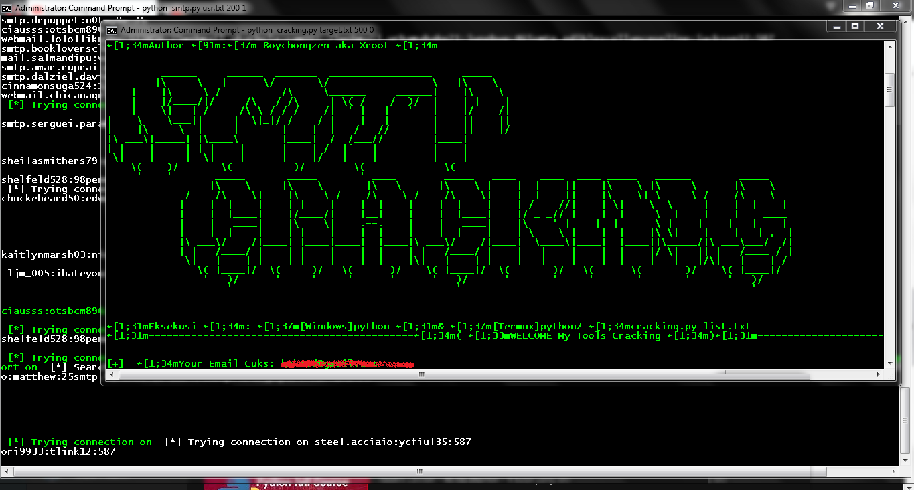Click down arrow of cracking.py vertical scrollbar
This screenshot has width=914, height=490.
click(x=890, y=363)
